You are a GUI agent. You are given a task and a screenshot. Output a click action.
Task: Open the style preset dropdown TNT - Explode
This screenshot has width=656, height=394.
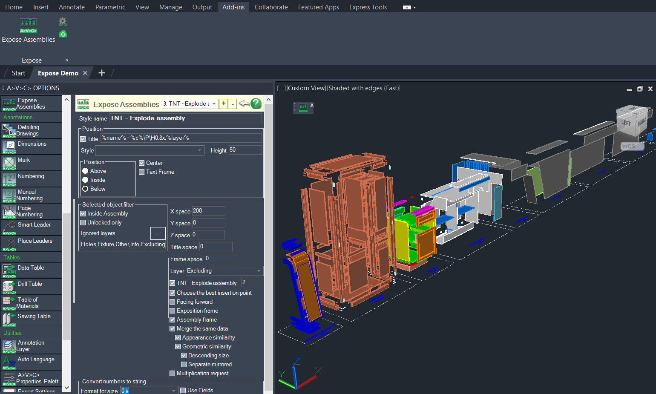tap(214, 104)
